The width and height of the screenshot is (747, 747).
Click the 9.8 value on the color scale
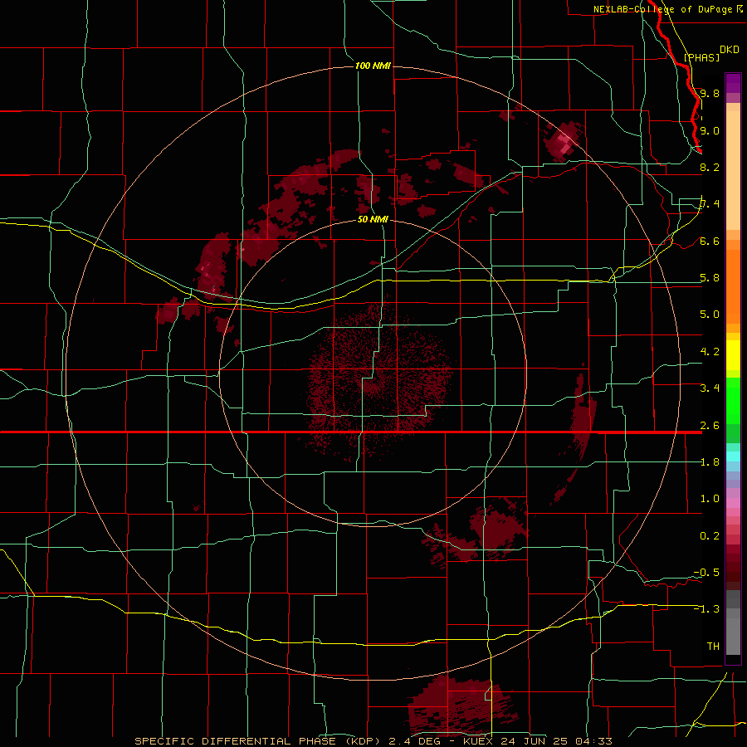click(710, 93)
